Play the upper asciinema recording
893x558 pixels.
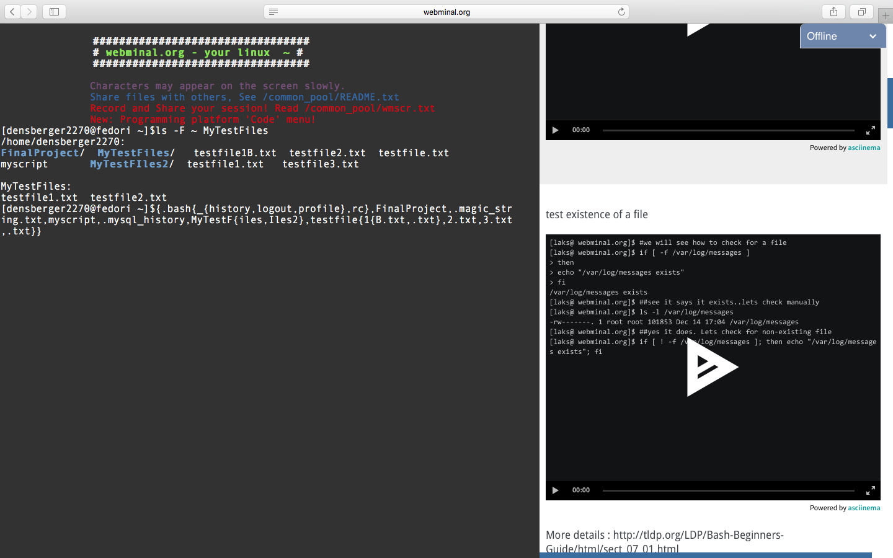tap(555, 130)
